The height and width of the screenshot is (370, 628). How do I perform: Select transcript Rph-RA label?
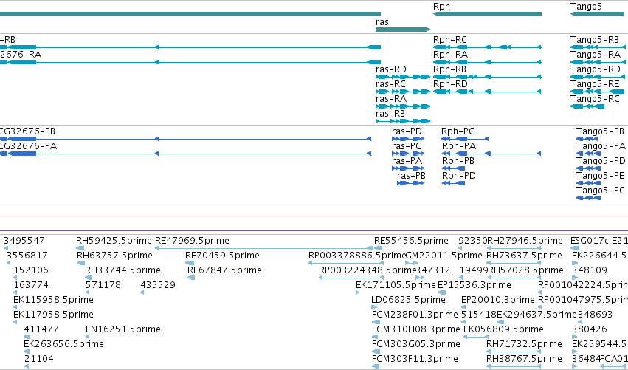pos(450,55)
